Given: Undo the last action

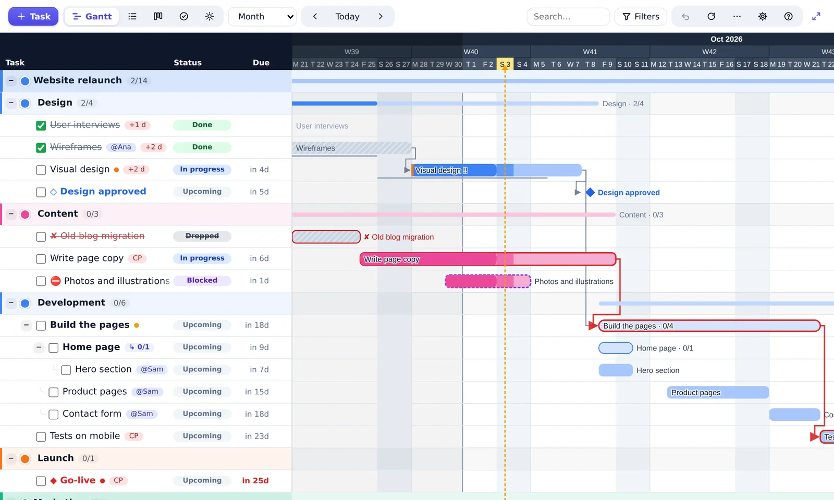Looking at the screenshot, I should [x=685, y=17].
